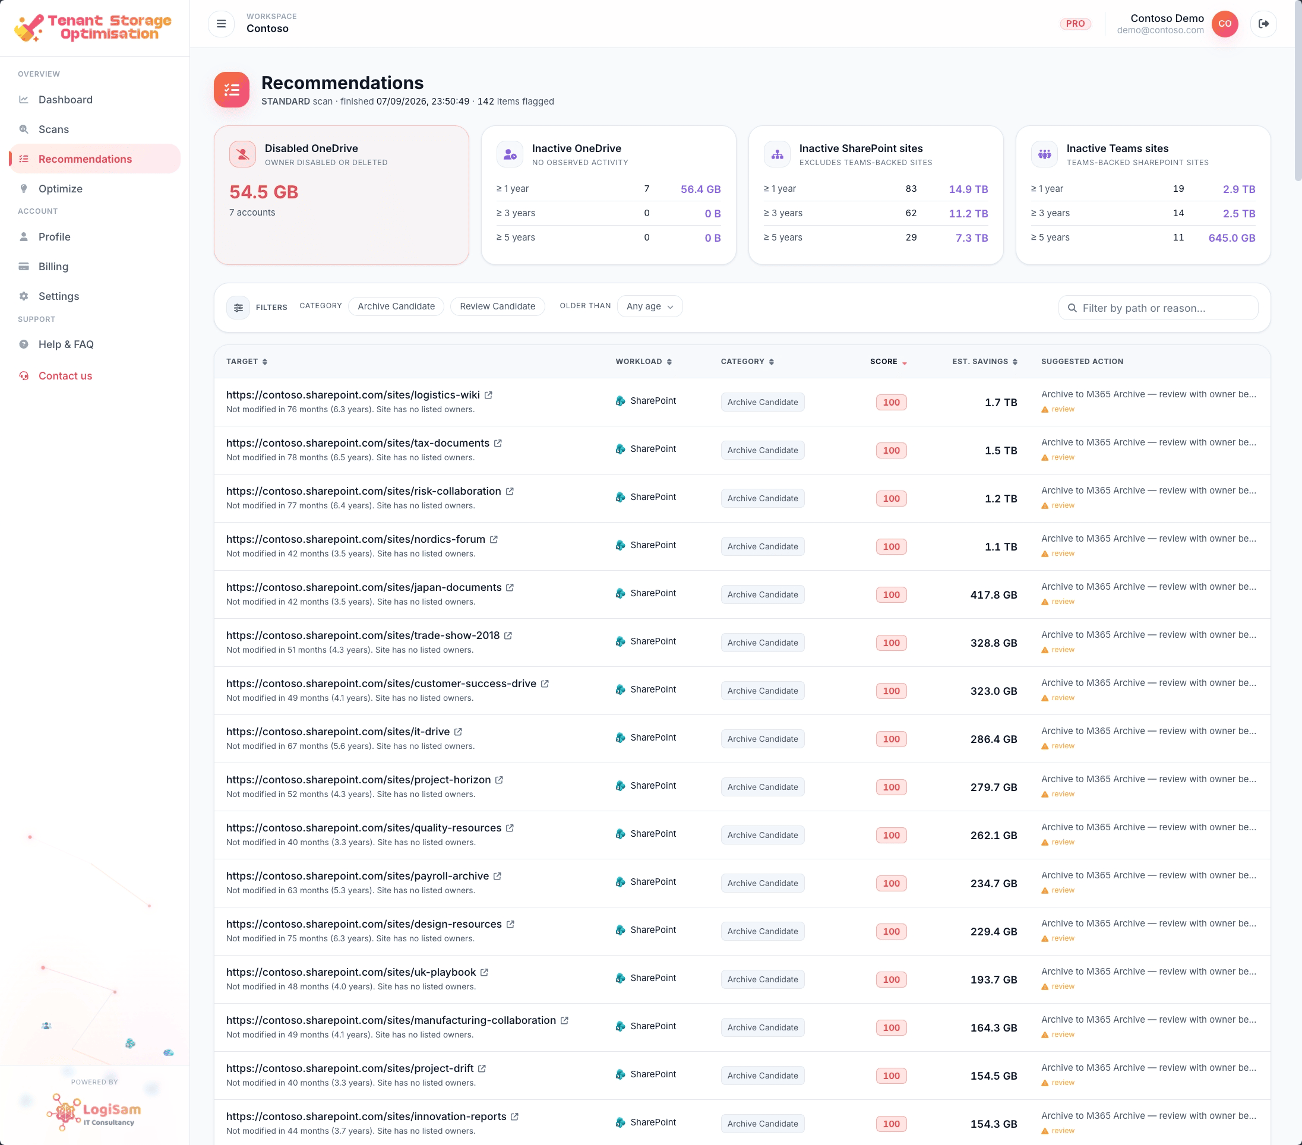Image resolution: width=1302 pixels, height=1145 pixels.
Task: Open external link icon for logistics-wiki
Action: tap(489, 395)
